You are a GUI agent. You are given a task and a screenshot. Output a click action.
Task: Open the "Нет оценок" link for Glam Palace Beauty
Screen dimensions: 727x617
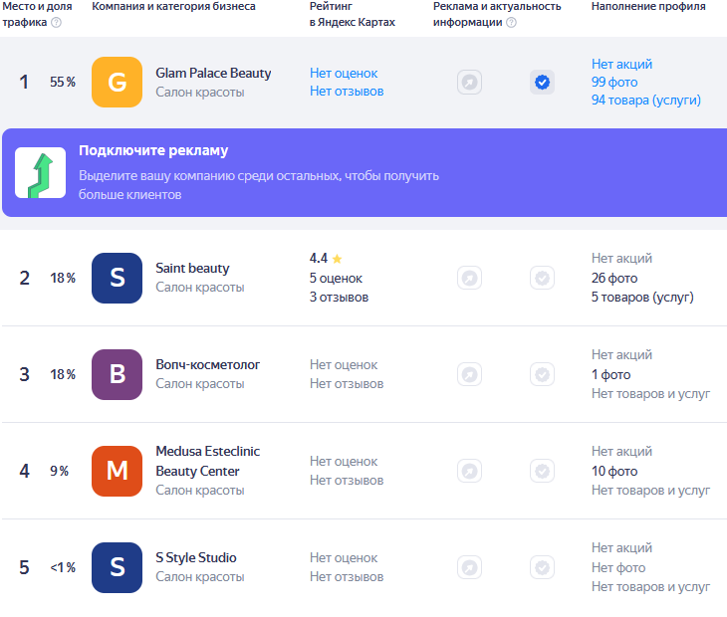pyautogui.click(x=344, y=74)
